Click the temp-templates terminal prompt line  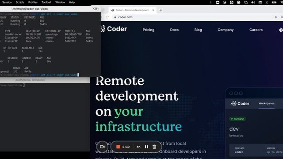[x=12, y=85]
